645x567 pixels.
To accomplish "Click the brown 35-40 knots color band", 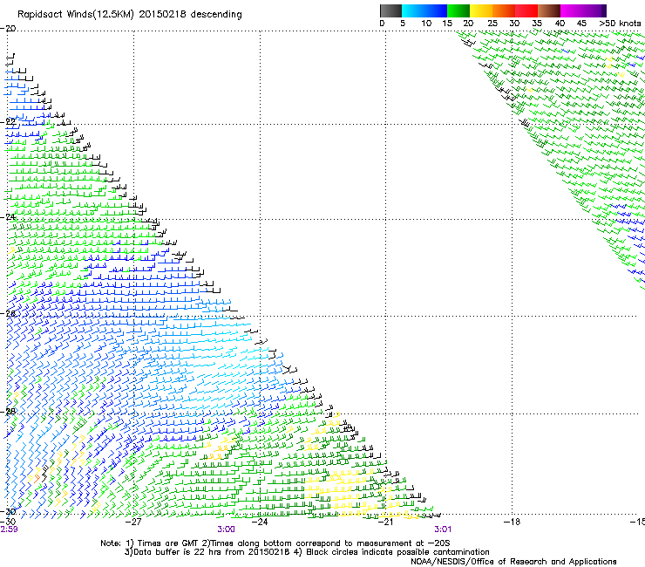I will point(549,10).
